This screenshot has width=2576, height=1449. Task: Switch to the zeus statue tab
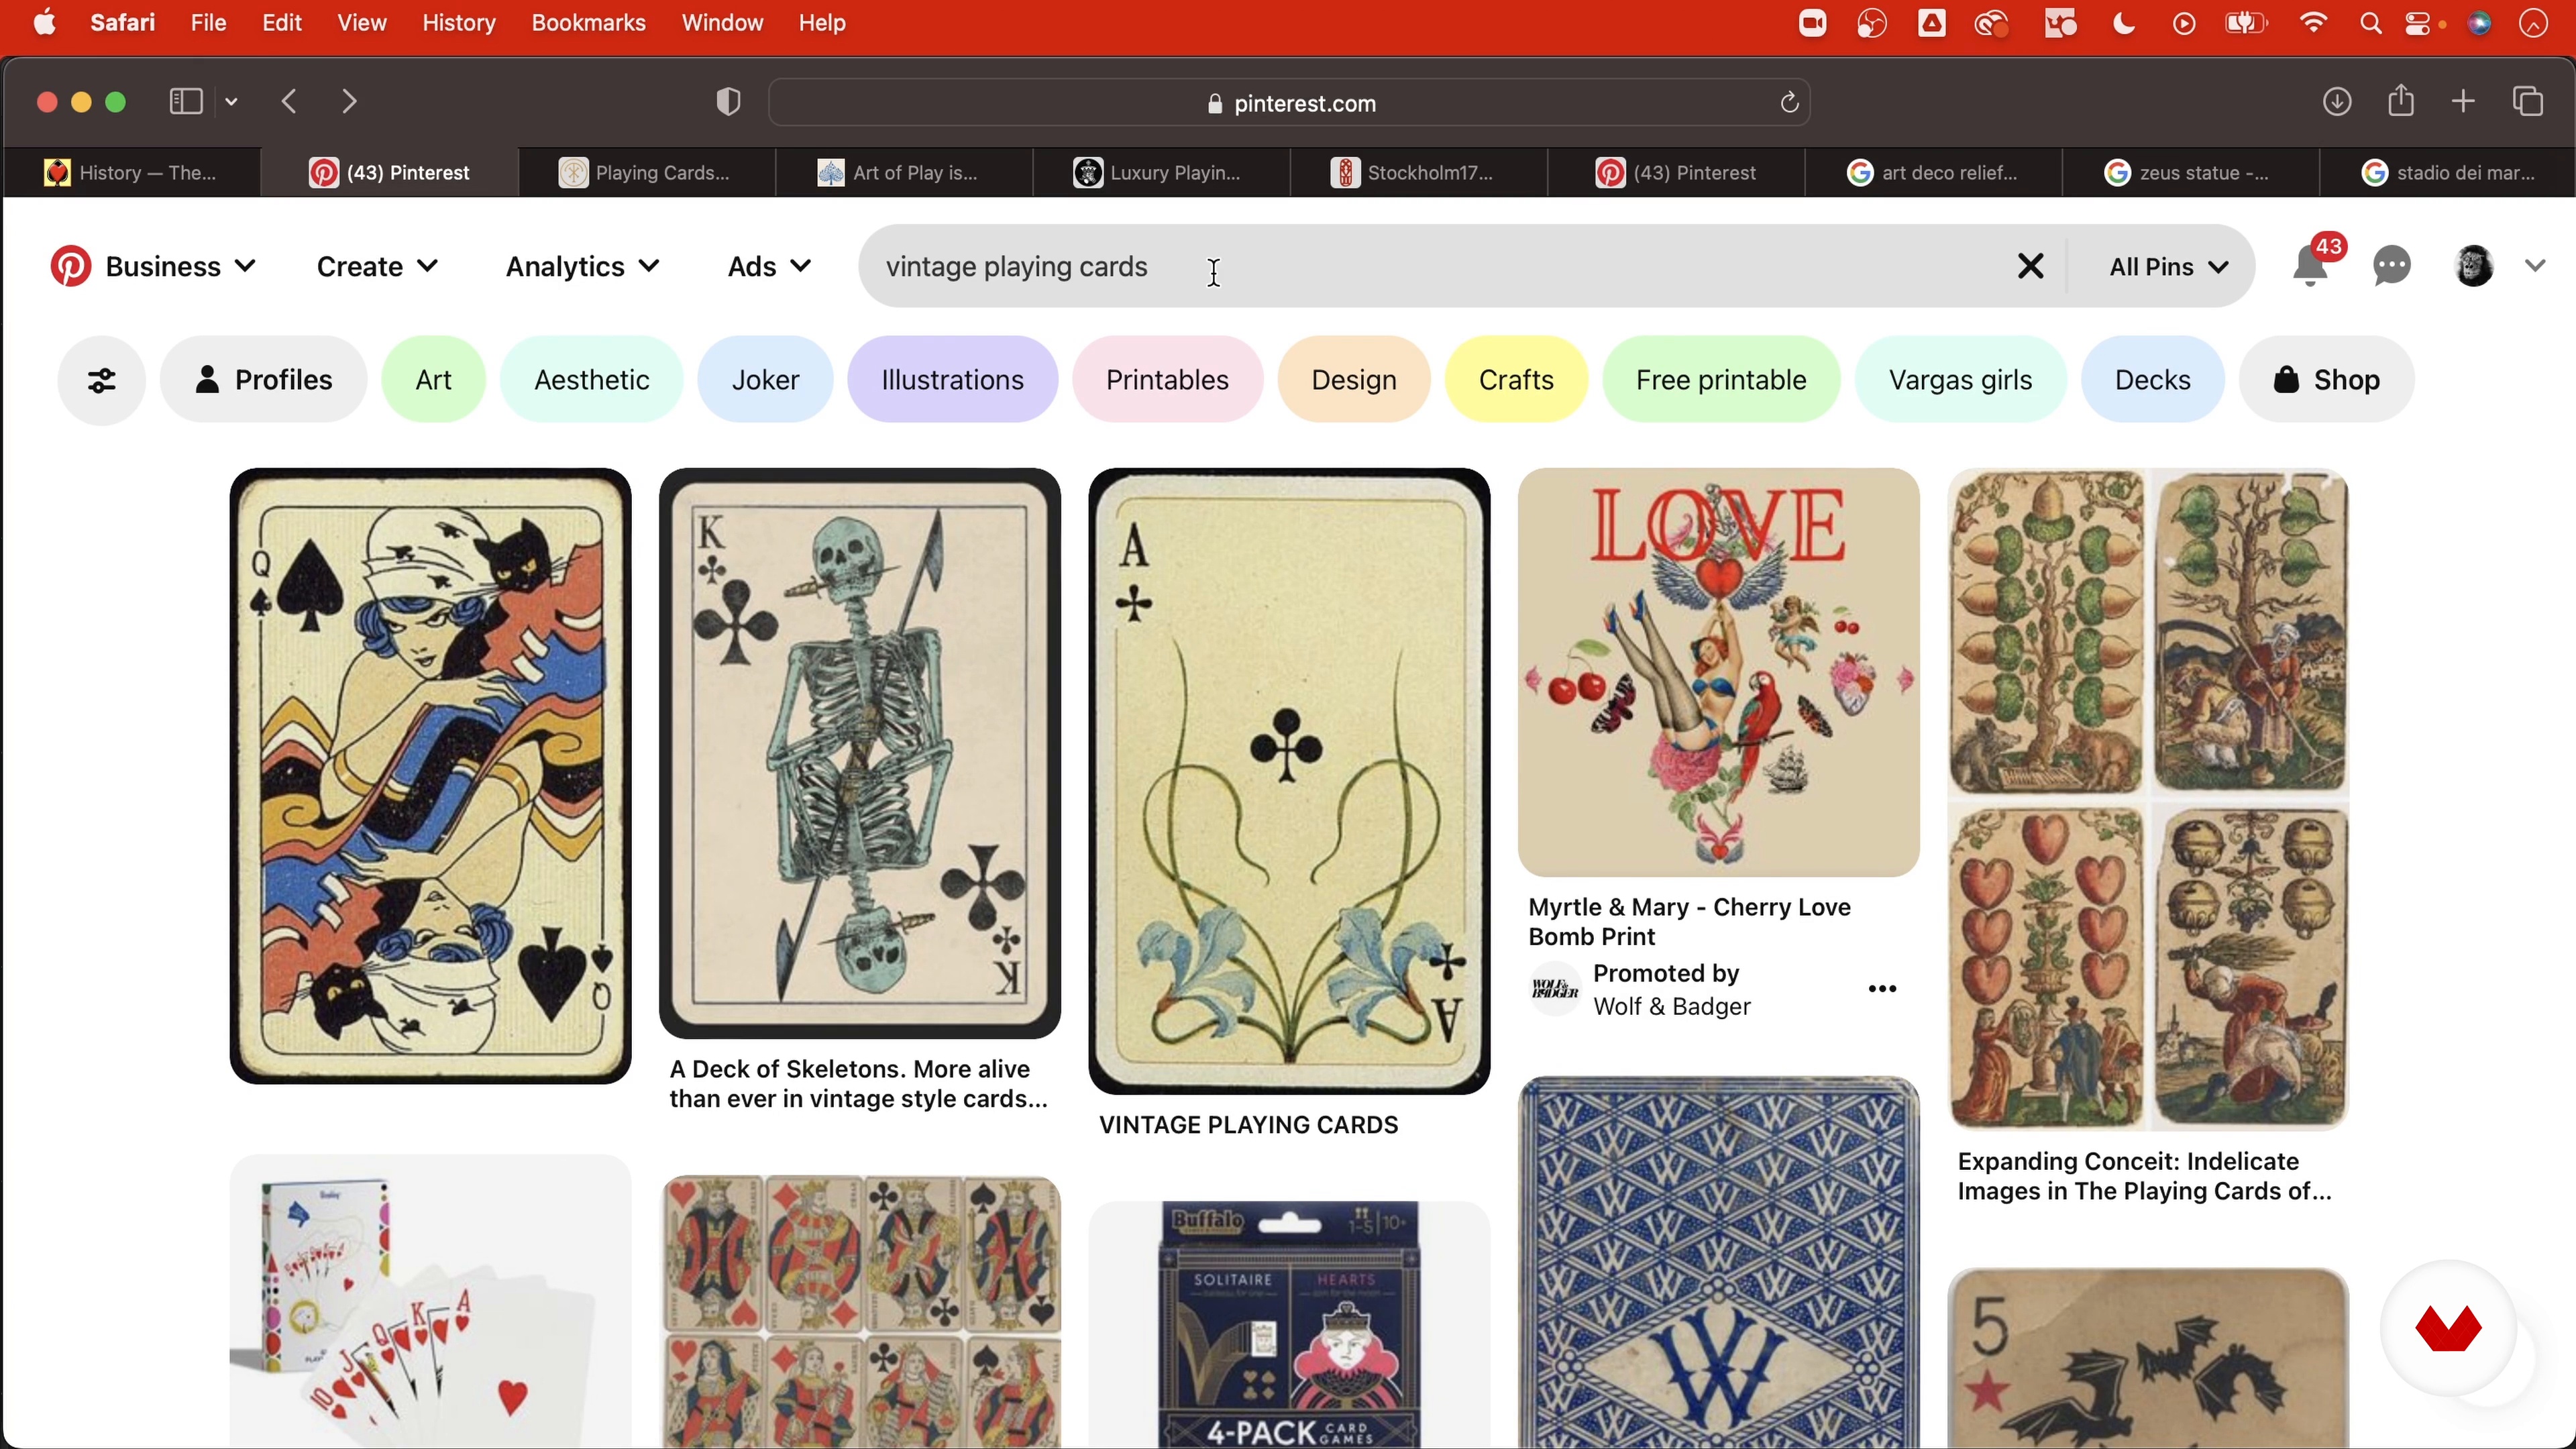click(x=2190, y=173)
